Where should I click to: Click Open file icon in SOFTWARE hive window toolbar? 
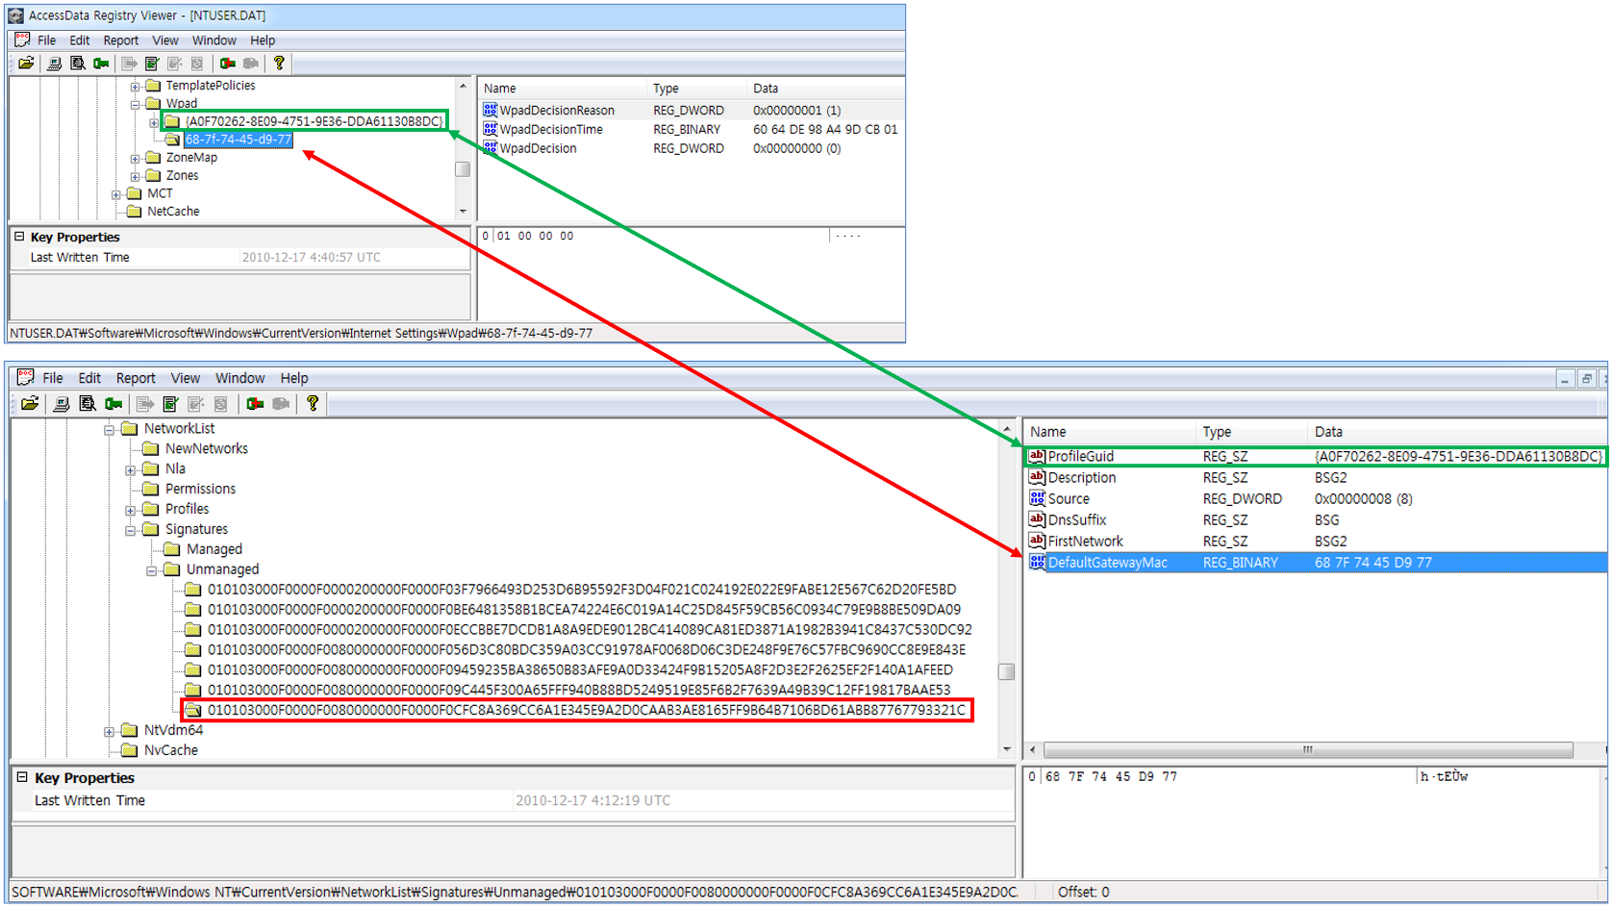[30, 404]
